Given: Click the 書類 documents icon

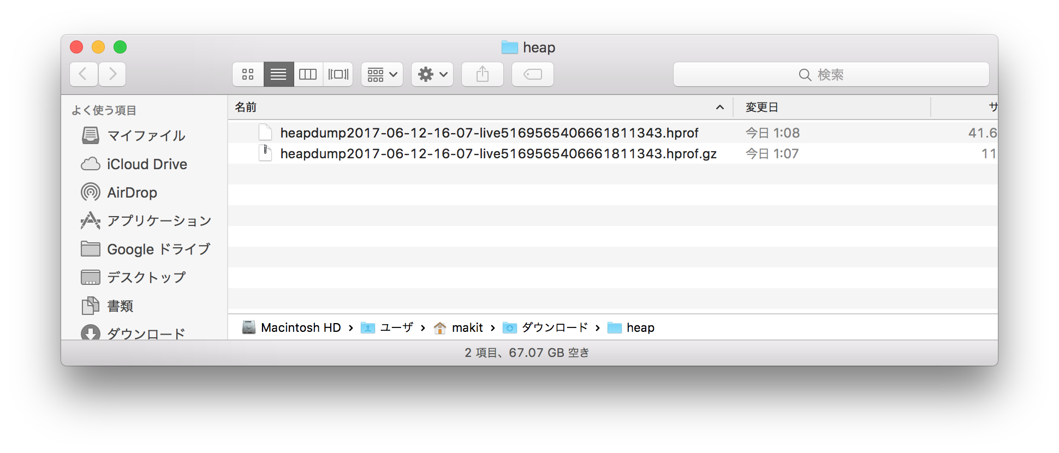Looking at the screenshot, I should pos(91,306).
